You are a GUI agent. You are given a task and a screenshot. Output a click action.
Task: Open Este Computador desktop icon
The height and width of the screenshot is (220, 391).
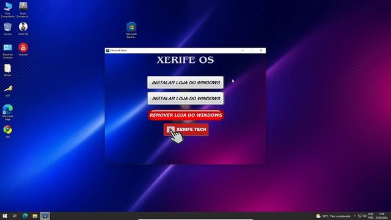coord(8,10)
